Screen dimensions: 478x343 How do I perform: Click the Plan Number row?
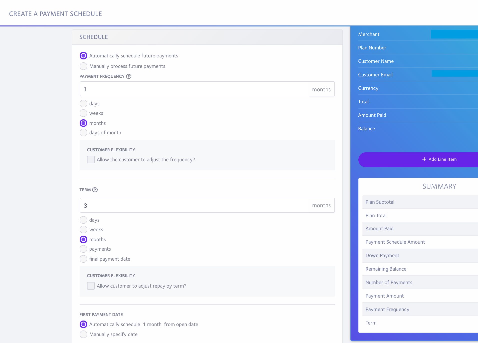418,48
